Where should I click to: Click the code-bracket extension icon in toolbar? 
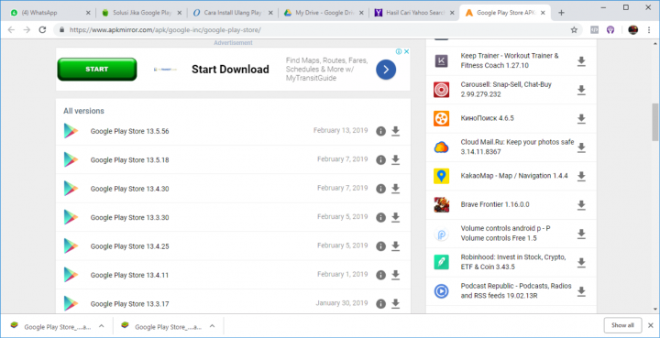coord(594,30)
